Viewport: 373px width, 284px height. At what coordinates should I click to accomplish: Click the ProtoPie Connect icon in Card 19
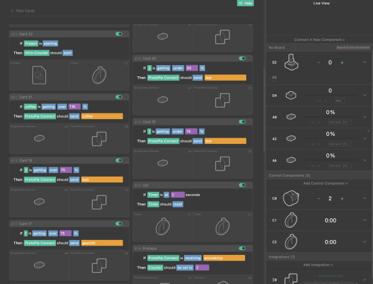coord(99,202)
